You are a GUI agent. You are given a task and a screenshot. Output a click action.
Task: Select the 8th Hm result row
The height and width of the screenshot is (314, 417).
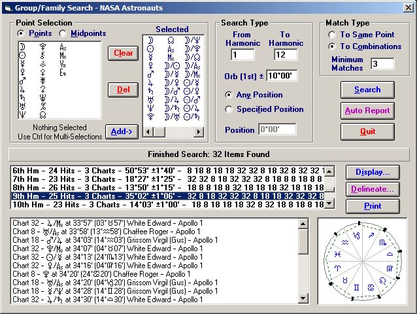coord(167,187)
